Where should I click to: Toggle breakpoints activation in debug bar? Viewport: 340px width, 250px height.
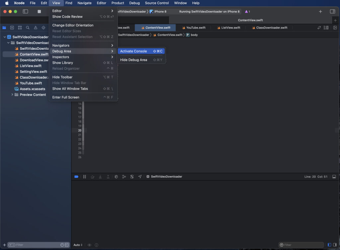[x=76, y=177]
